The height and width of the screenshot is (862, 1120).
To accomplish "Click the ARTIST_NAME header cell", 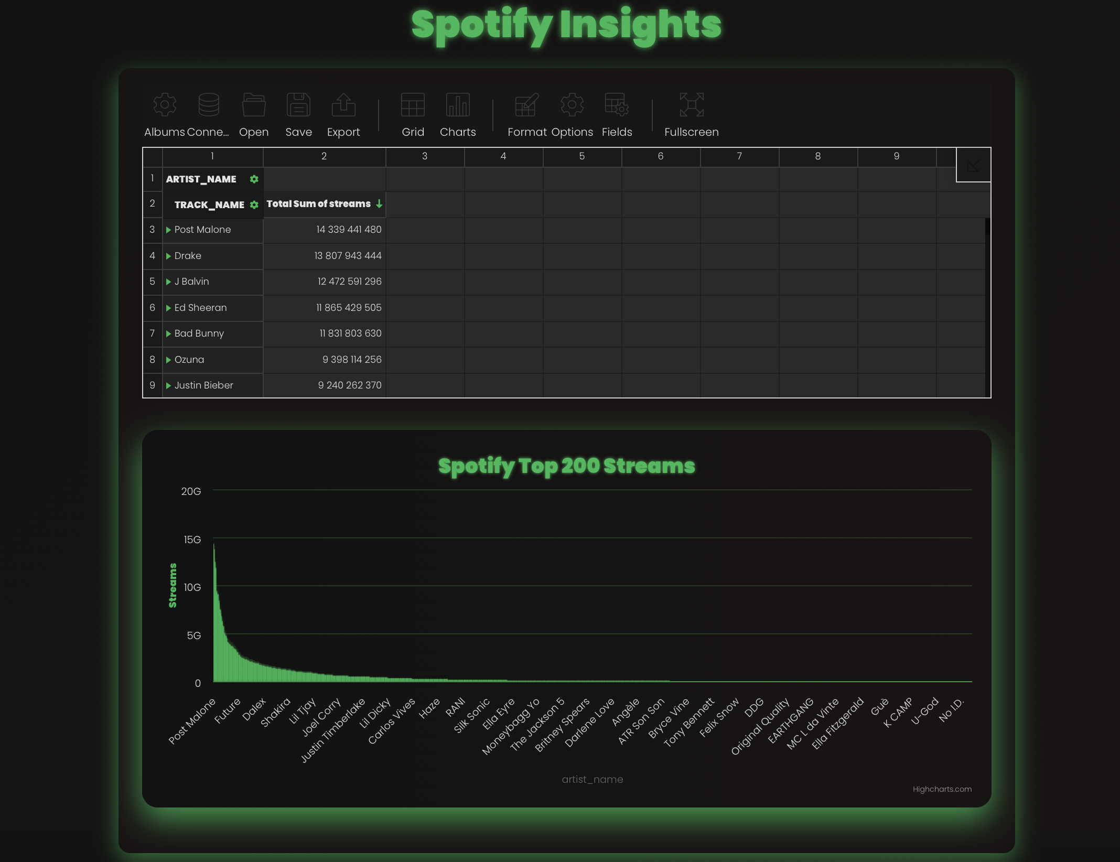I will 213,179.
